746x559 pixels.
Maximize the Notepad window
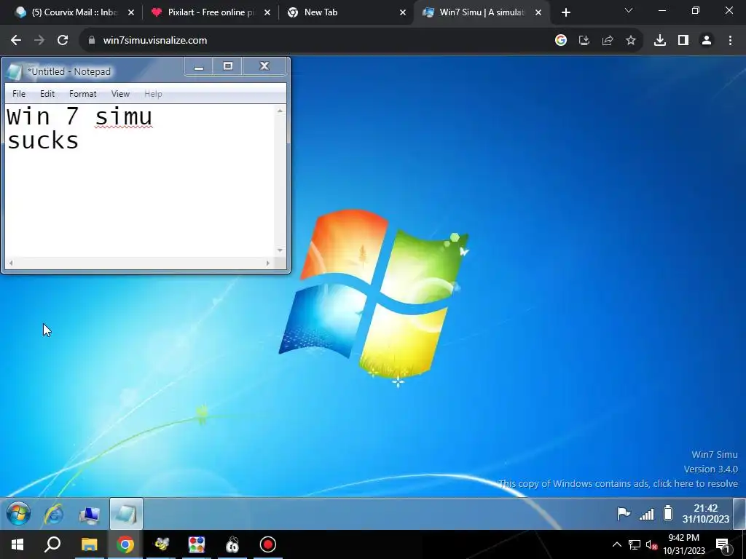click(x=228, y=66)
